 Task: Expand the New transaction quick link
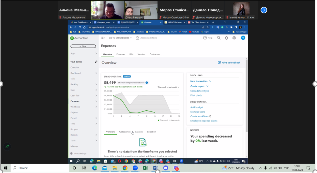coord(201,81)
